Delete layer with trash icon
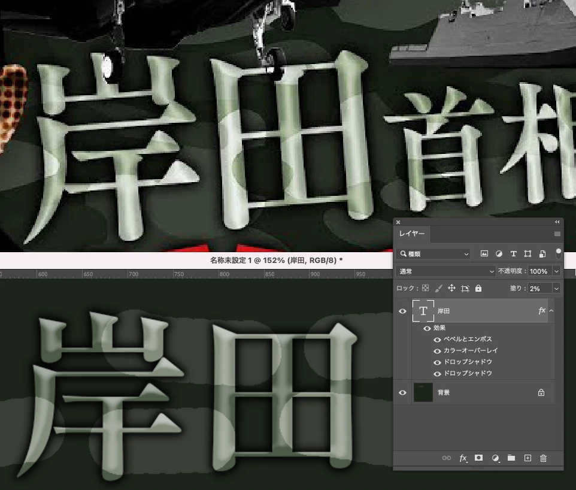The width and height of the screenshot is (576, 490). 543,458
